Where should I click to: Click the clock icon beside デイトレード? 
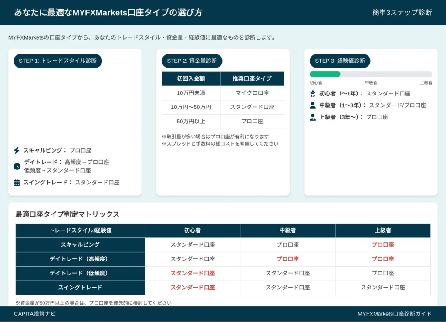17,166
